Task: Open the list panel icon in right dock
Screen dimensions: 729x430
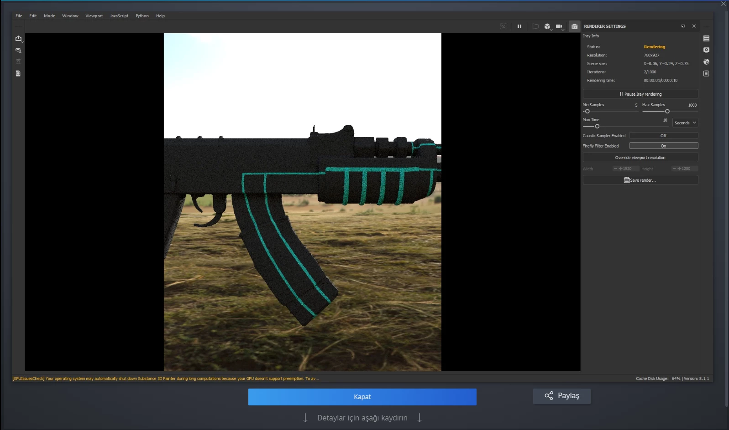Action: point(706,39)
